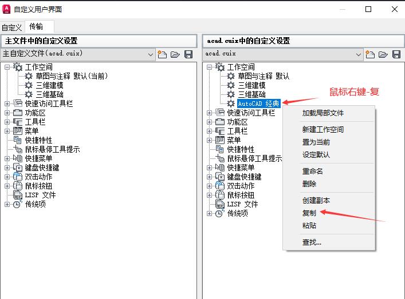Image resolution: width=405 pixels, height=299 pixels.
Task: Expand 快捷菜单 node in right tree
Action: click(210, 168)
